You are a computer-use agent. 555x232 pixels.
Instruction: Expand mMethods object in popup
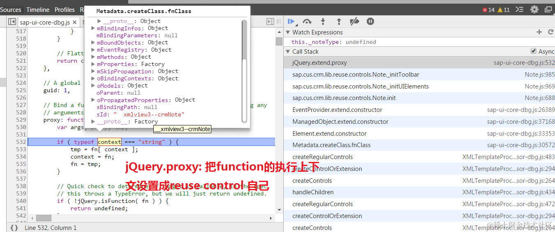point(93,57)
